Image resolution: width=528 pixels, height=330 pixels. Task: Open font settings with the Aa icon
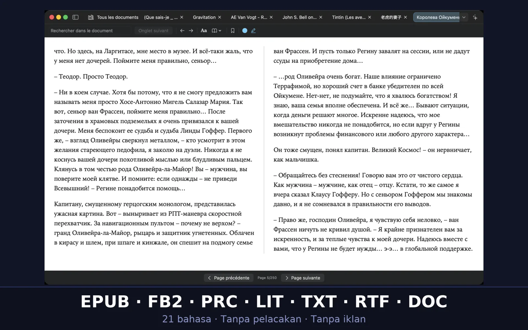tap(204, 30)
